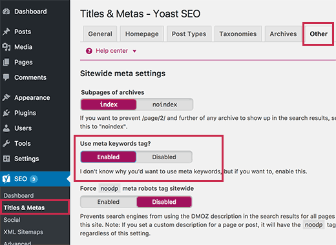Screen dimensions: 336x245
Task: Open the Social submenu item
Action: (x=12, y=220)
